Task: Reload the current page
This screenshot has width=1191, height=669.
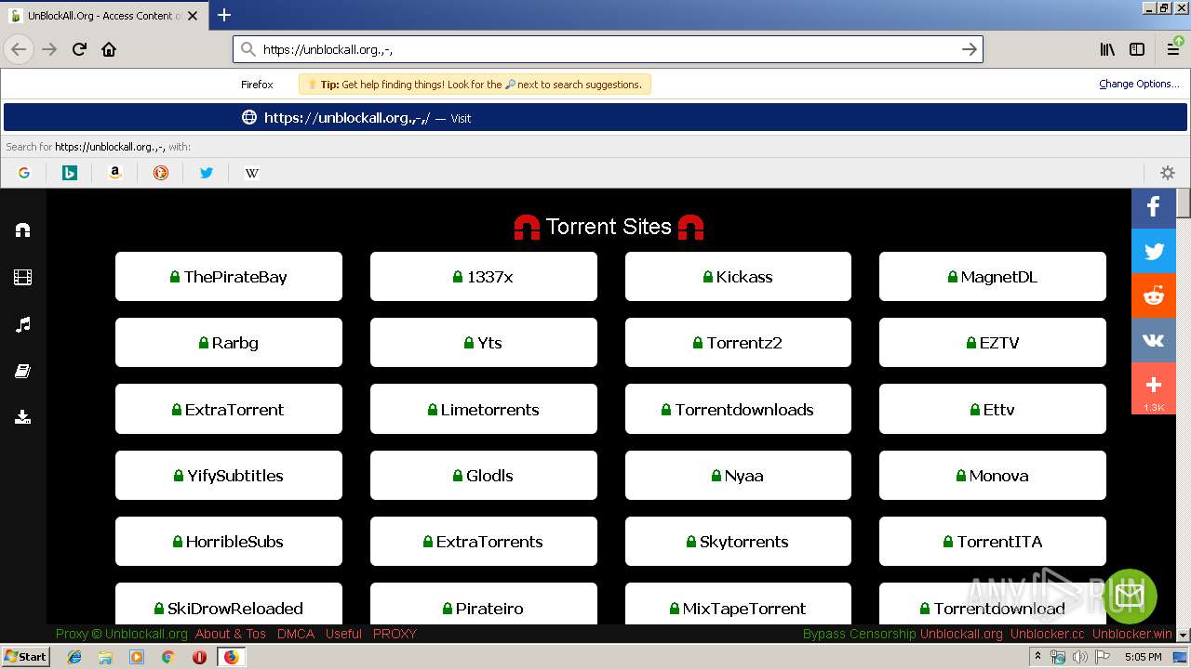Action: tap(79, 49)
